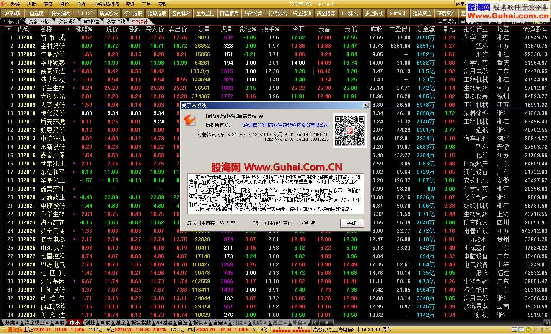The width and height of the screenshot is (551, 334).
Task: Click the small orange icon before 通达信 in the status bar
Action: click(x=4, y=329)
